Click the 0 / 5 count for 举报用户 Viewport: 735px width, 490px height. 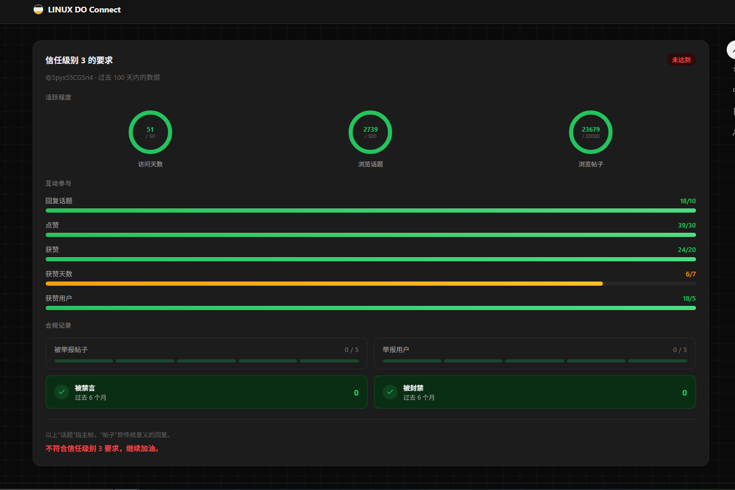tap(680, 350)
